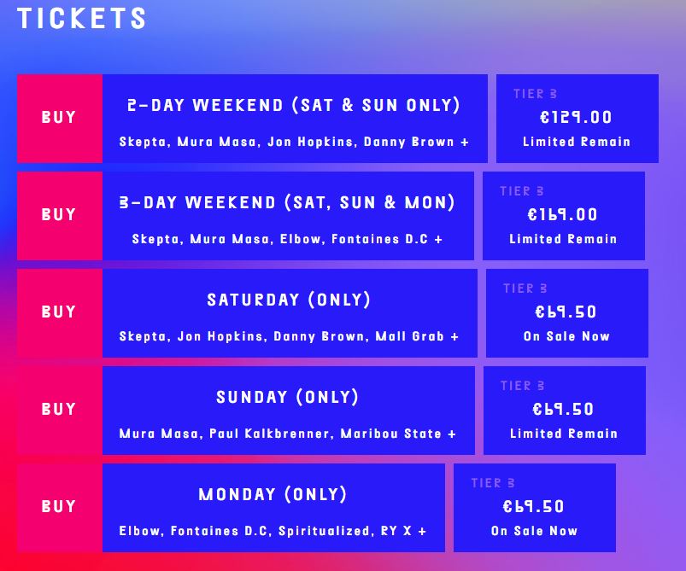
Task: Open 2-Day Weekend (Sat & Sun Only) title
Action: click(x=294, y=105)
